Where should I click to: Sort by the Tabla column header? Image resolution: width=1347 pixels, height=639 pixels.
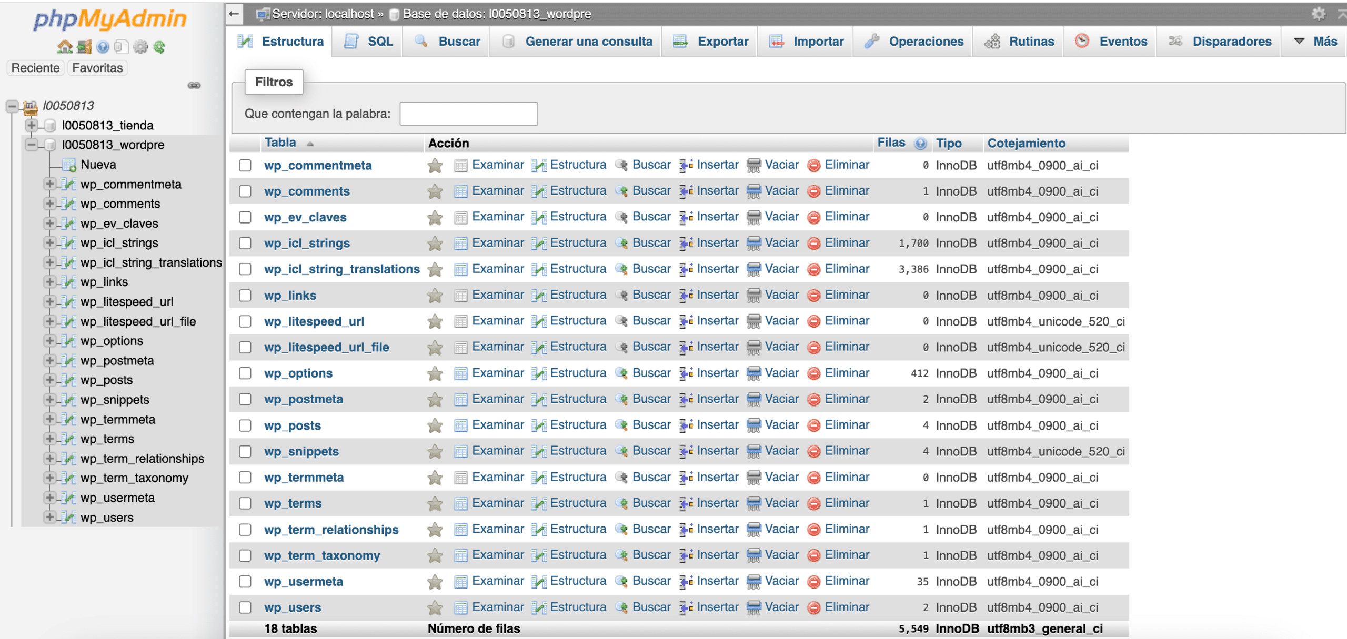click(280, 143)
